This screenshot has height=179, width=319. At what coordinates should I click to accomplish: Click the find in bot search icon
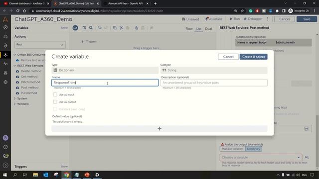91,28
